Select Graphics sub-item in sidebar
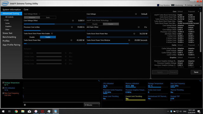 click(x=8, y=26)
